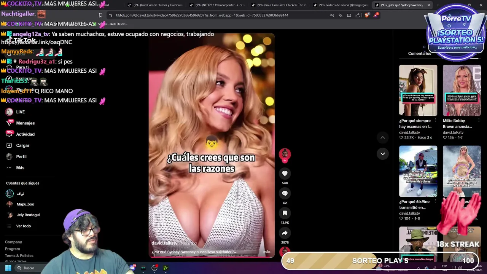Switch to the JNEEDY #taracarpenter browser tab
The width and height of the screenshot is (487, 274).
pos(217,5)
